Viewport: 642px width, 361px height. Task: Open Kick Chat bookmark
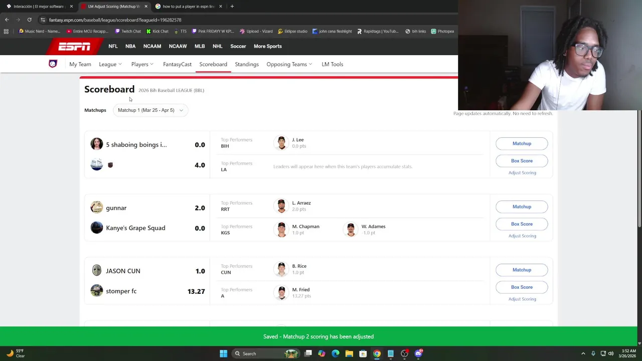[x=157, y=31]
